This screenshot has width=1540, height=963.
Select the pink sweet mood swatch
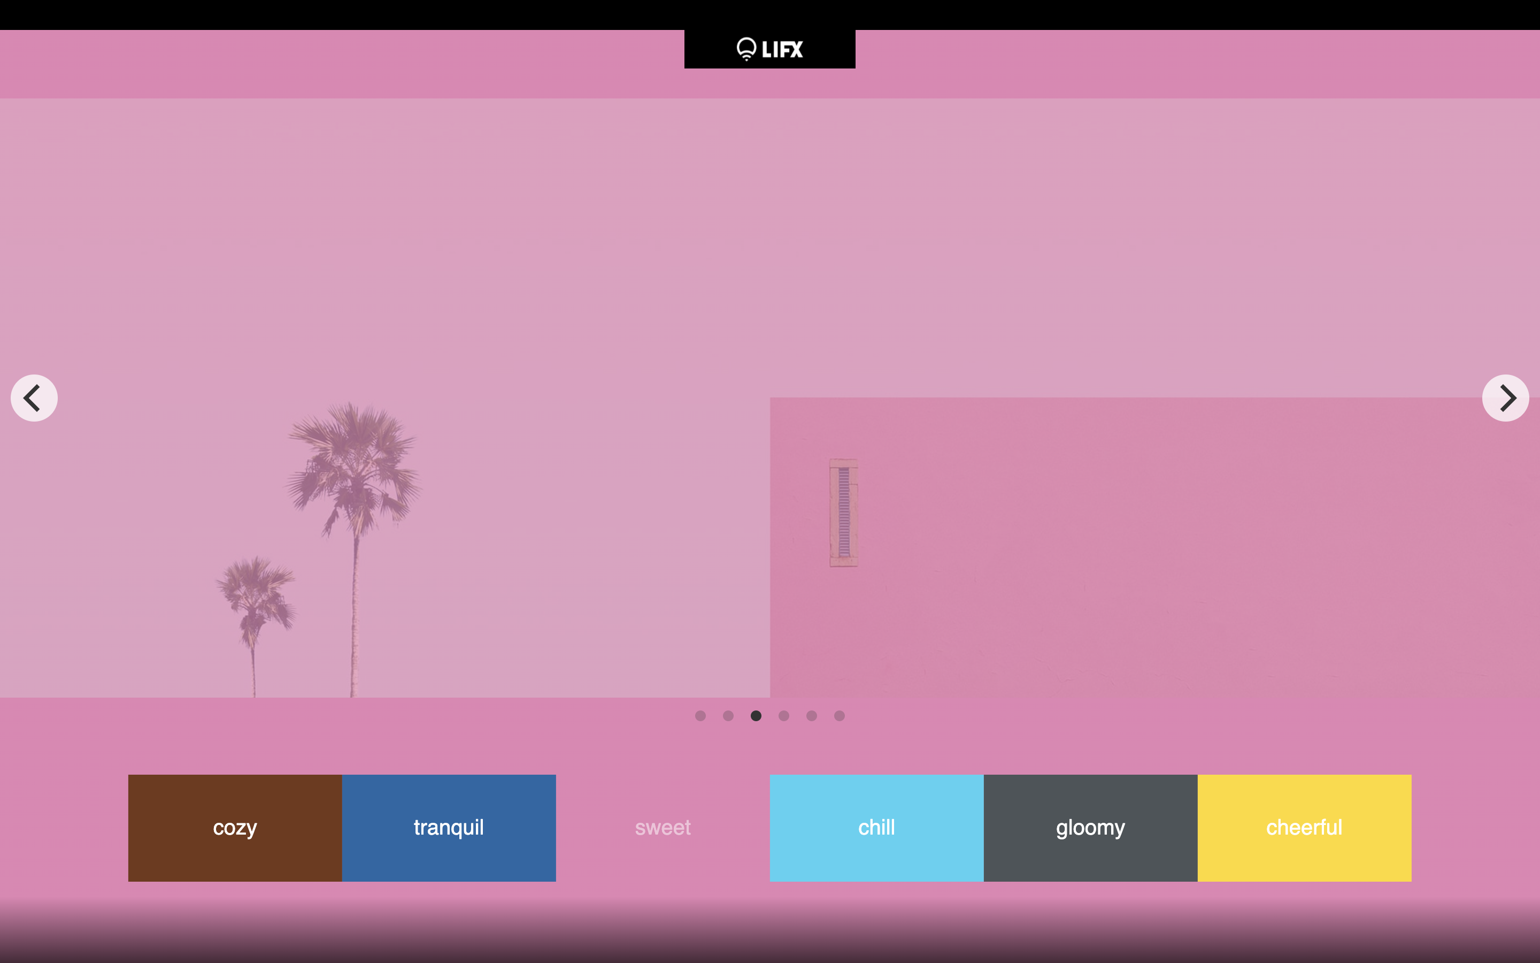pos(663,827)
